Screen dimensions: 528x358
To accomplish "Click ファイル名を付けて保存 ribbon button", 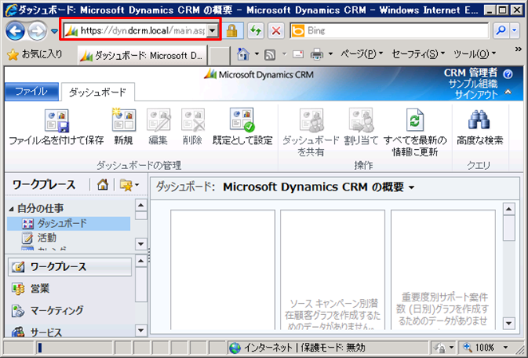I will [57, 128].
